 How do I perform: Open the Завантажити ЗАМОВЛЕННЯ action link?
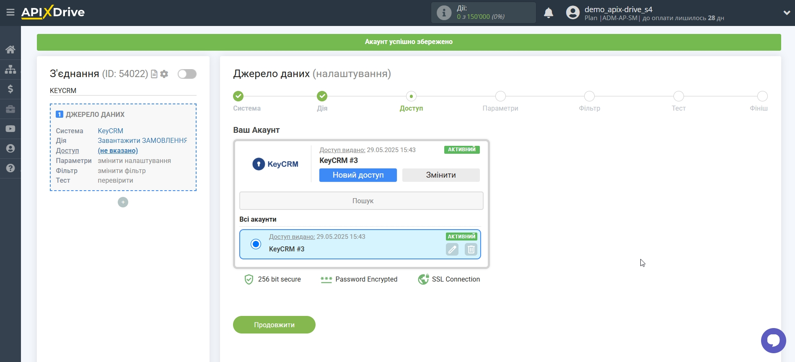(x=142, y=140)
